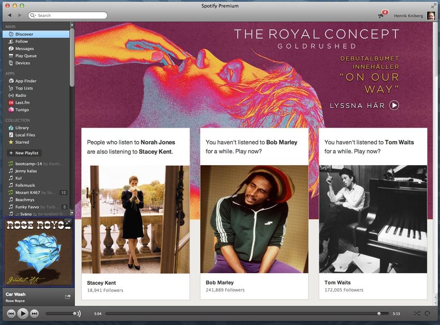Open the Kul playlist

coord(36,178)
